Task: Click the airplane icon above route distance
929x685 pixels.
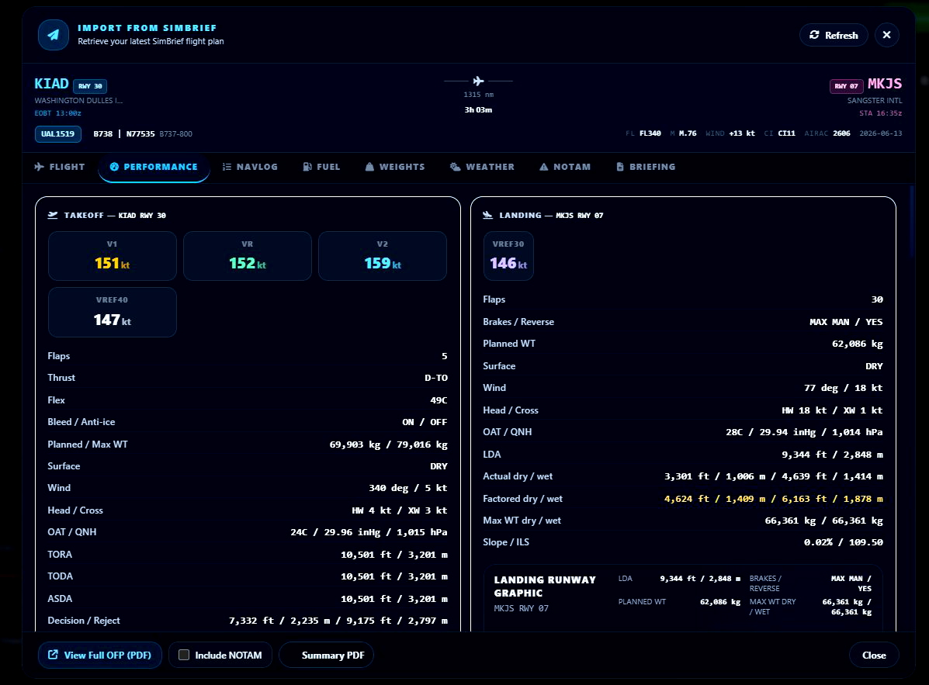Action: click(478, 81)
